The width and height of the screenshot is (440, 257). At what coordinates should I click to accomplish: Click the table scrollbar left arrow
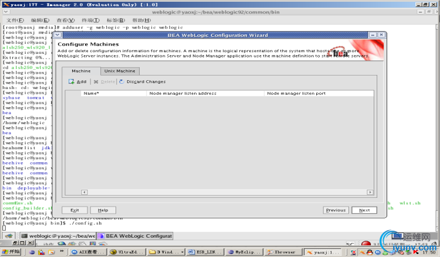84,192
